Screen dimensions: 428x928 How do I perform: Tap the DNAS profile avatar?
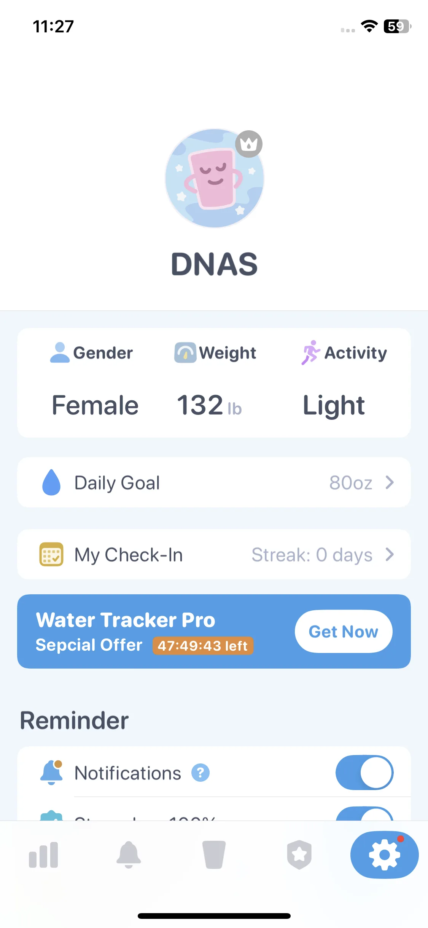[x=215, y=178]
